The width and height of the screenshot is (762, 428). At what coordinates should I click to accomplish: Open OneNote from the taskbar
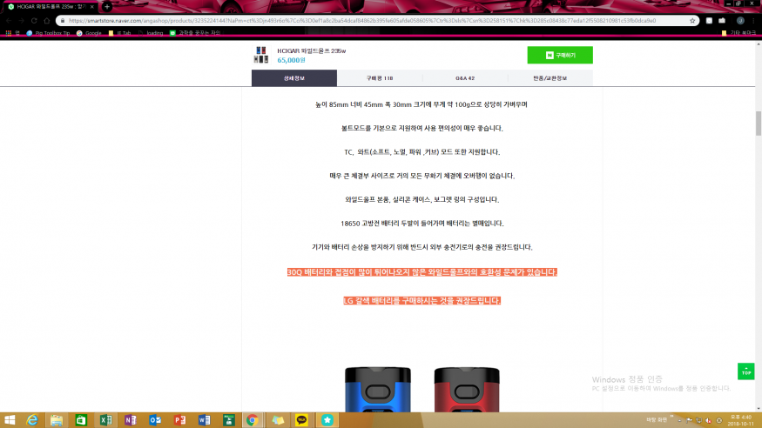(x=130, y=419)
